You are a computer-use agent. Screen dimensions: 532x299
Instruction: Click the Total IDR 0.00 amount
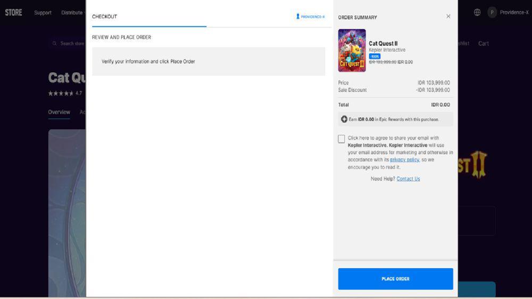(x=440, y=105)
